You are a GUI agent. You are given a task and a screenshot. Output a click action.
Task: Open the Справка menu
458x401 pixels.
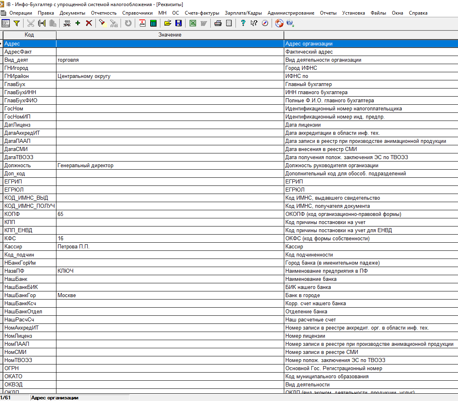click(x=418, y=13)
